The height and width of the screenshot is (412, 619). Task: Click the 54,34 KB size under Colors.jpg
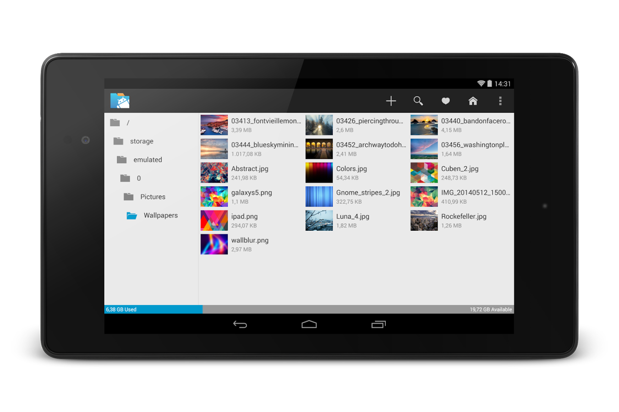click(347, 178)
